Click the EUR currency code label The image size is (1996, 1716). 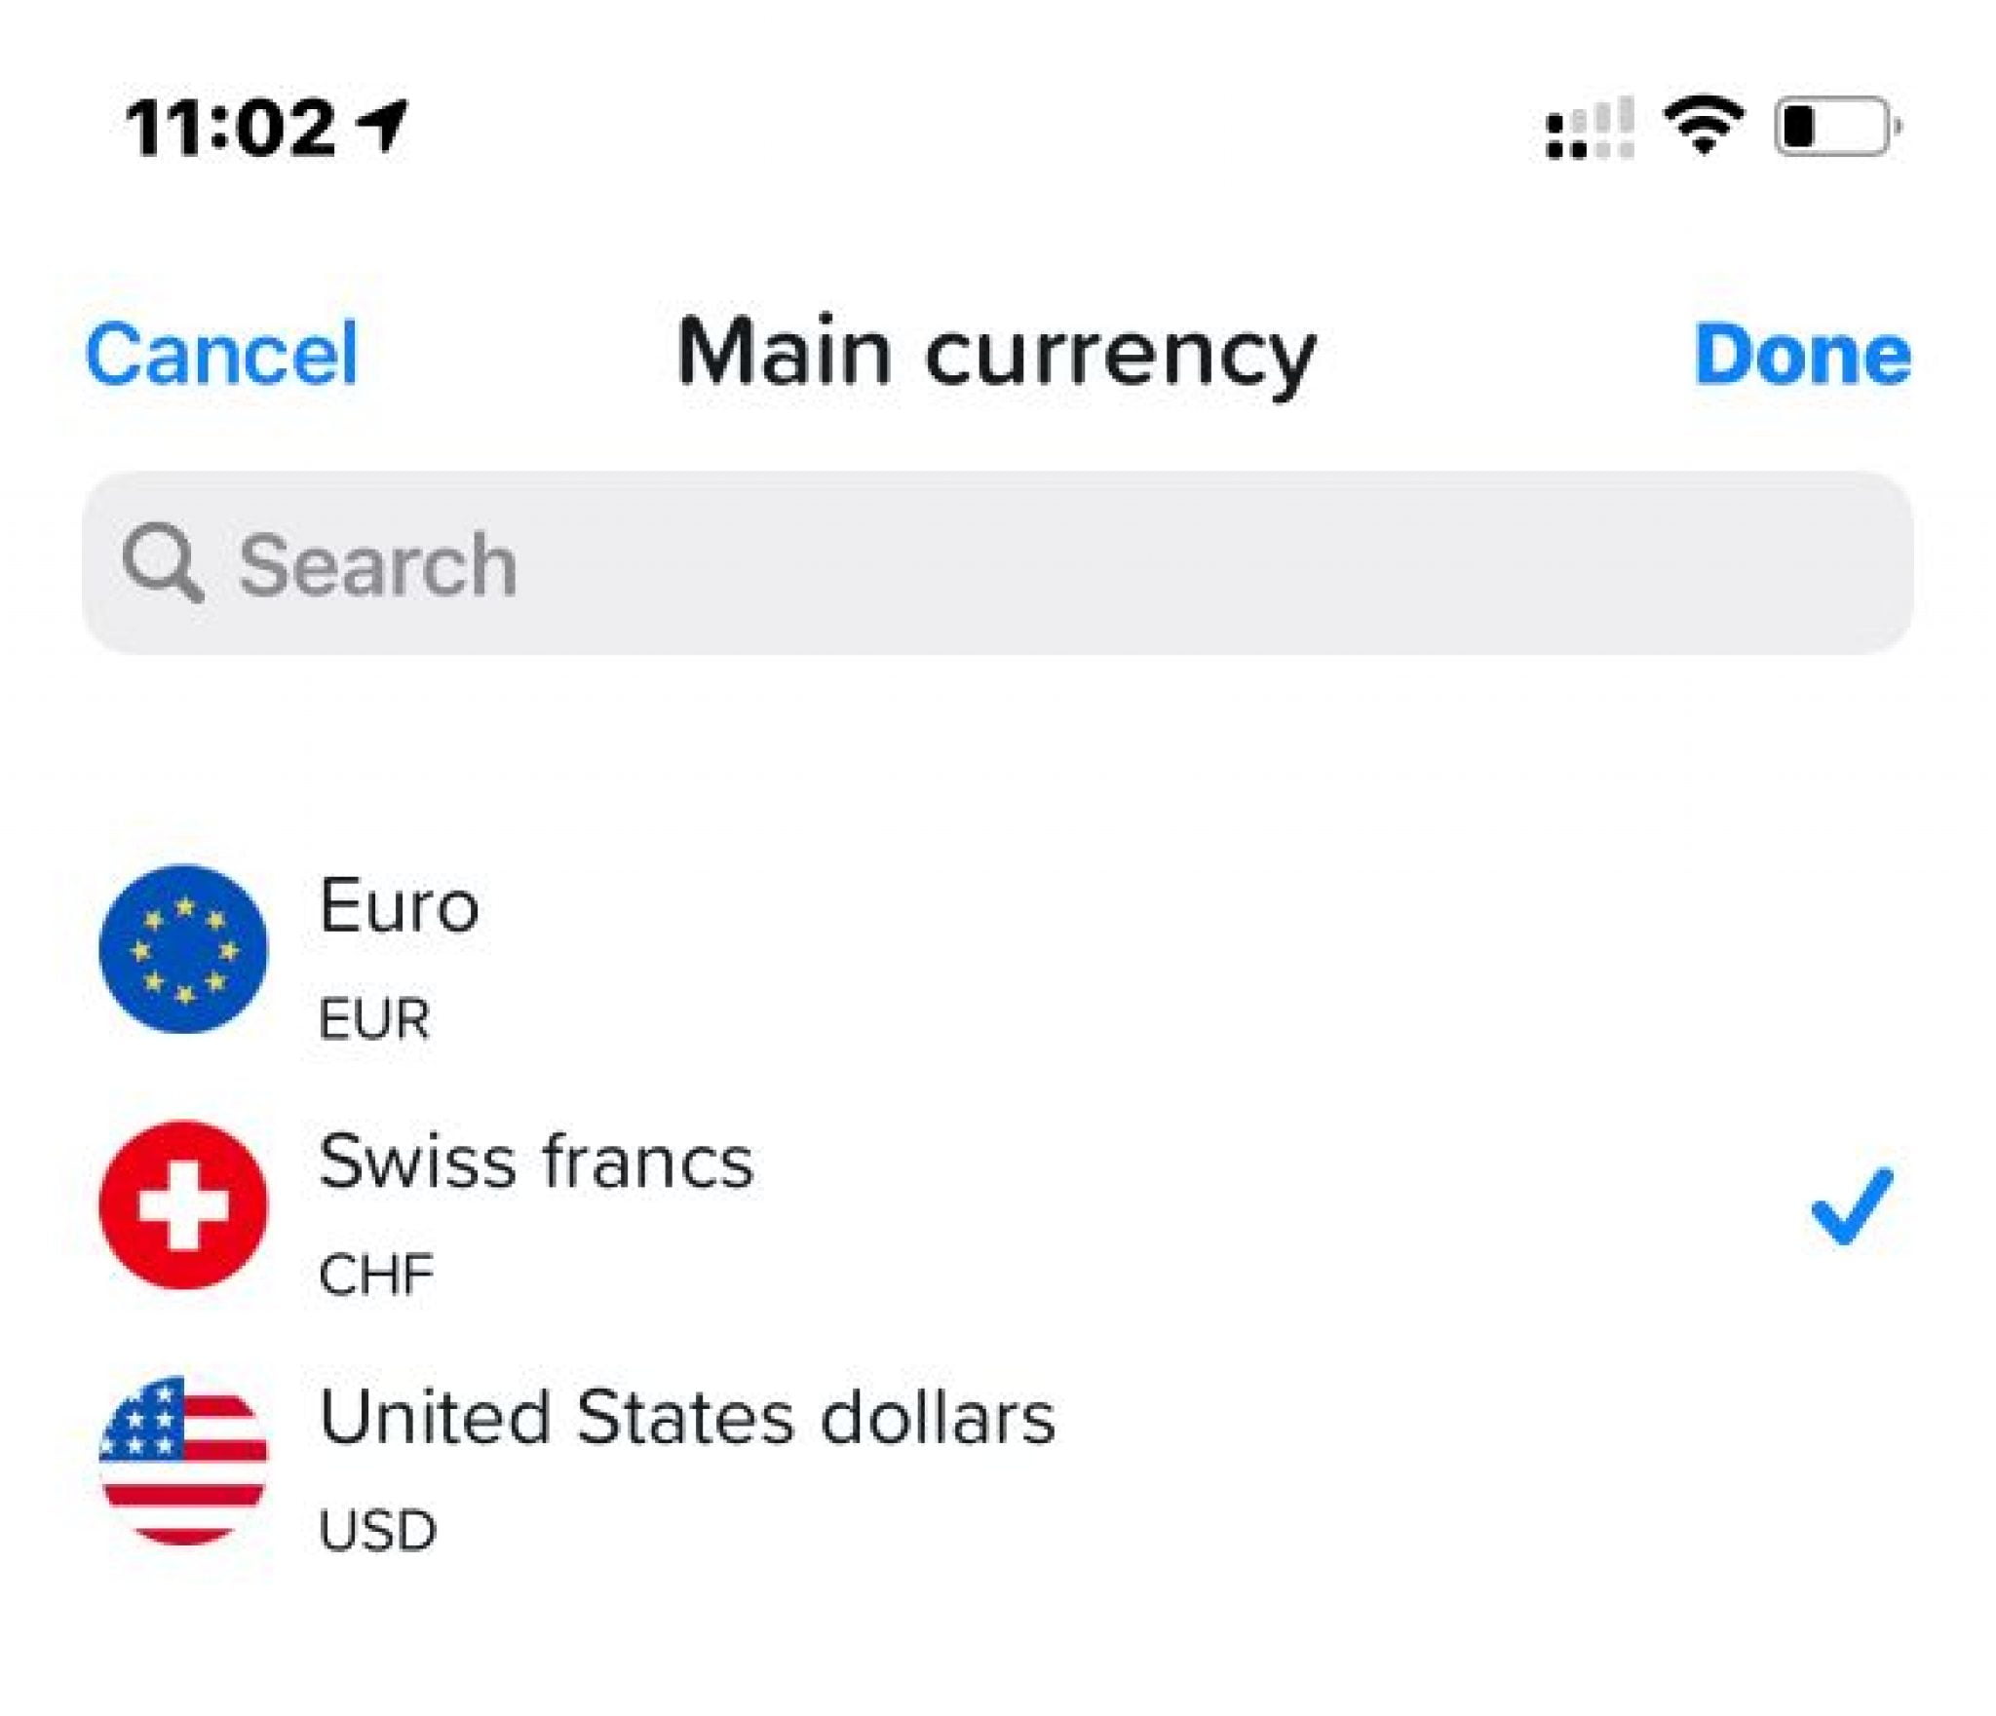(375, 1018)
